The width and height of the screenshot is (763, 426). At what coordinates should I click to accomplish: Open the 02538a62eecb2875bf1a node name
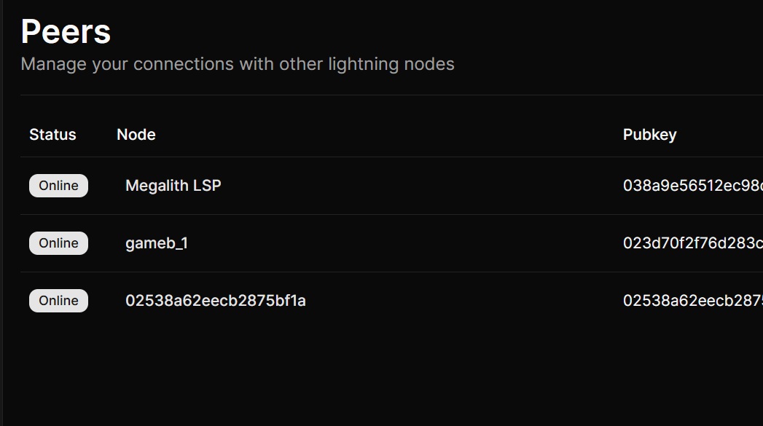216,301
